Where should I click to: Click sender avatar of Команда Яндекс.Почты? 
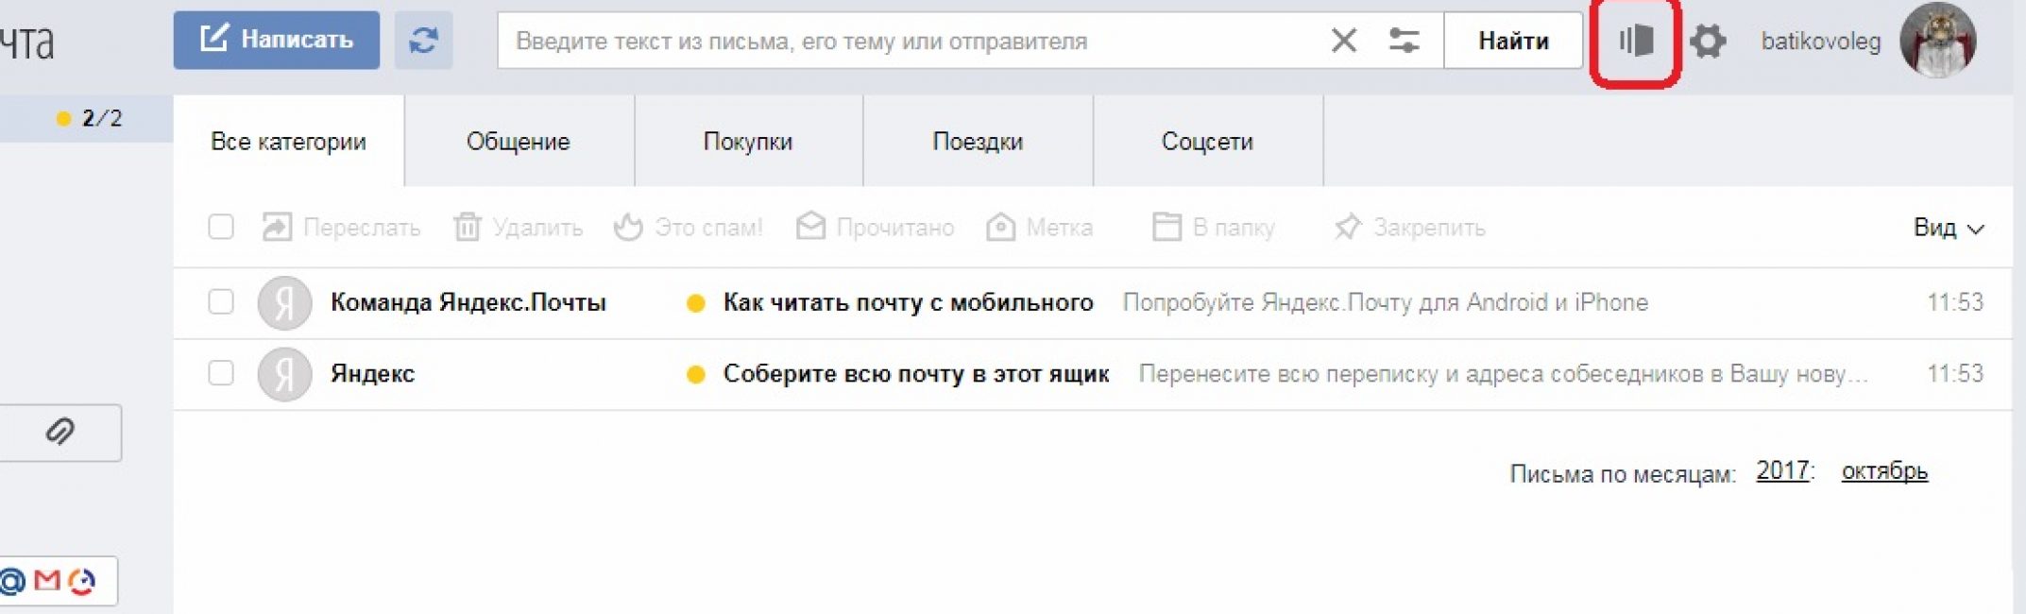click(284, 302)
